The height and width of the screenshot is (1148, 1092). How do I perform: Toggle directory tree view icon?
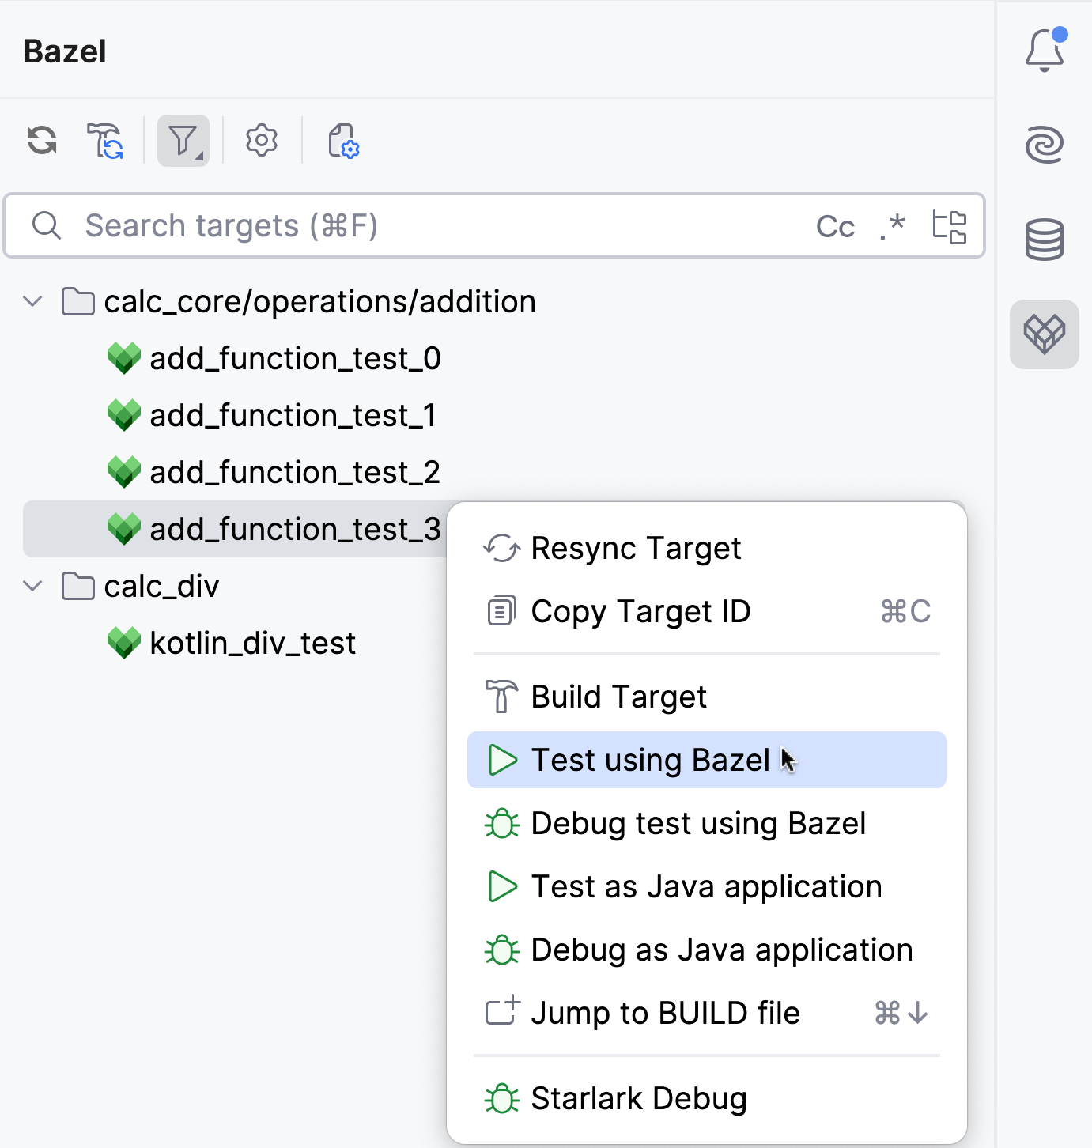[949, 226]
